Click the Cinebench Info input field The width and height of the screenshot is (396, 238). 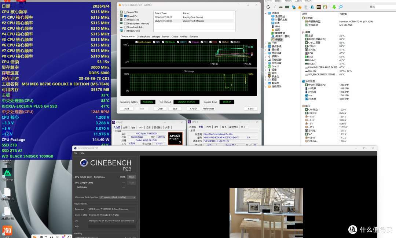(x=112, y=226)
